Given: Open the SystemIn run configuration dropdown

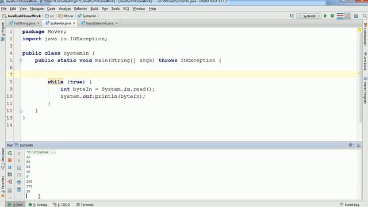Looking at the screenshot, I should click(x=309, y=16).
